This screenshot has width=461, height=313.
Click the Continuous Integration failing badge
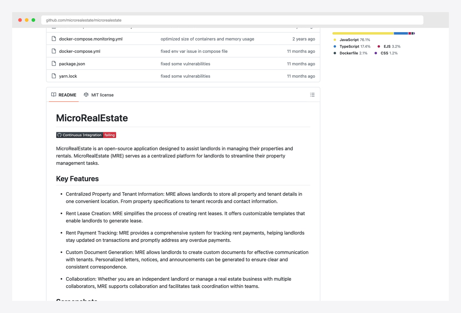pyautogui.click(x=86, y=135)
